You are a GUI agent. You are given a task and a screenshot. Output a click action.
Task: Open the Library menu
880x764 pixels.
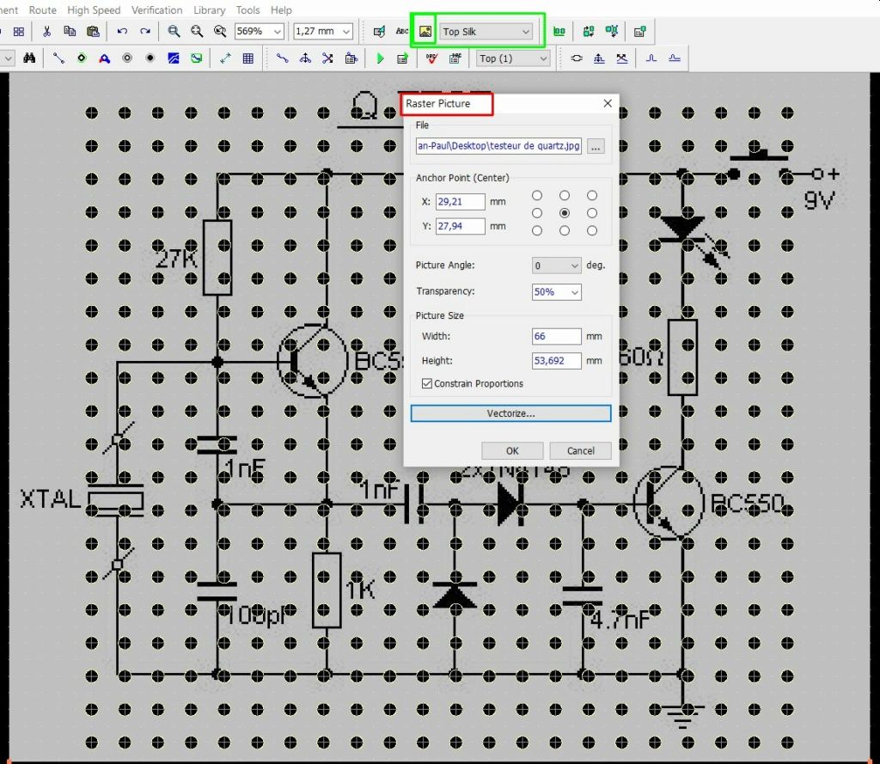point(210,10)
